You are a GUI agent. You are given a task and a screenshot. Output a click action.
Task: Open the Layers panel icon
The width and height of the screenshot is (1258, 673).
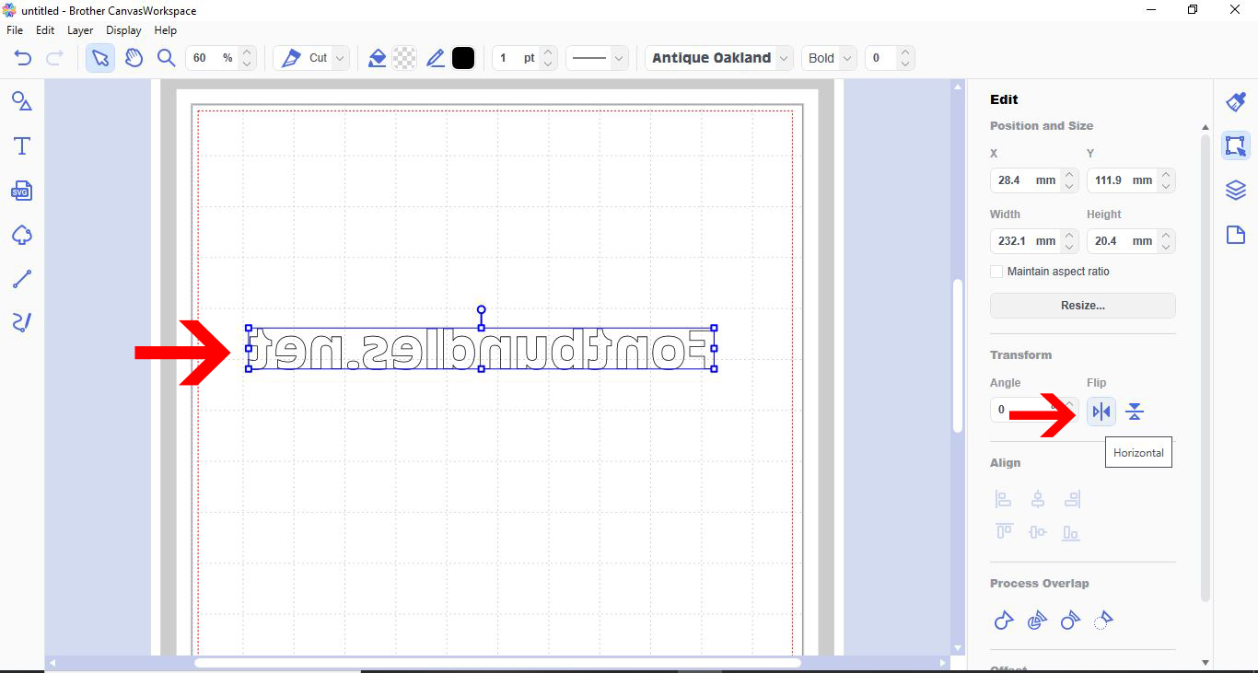click(x=1236, y=191)
